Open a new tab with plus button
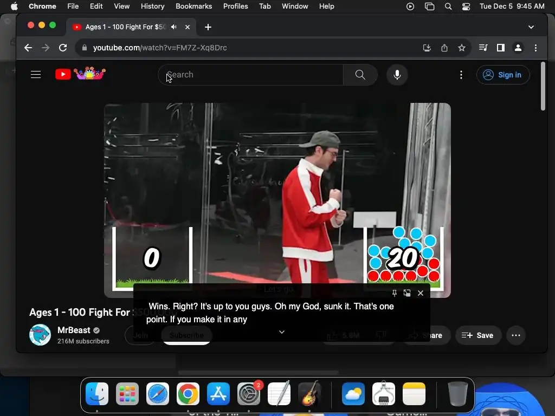 pyautogui.click(x=208, y=27)
